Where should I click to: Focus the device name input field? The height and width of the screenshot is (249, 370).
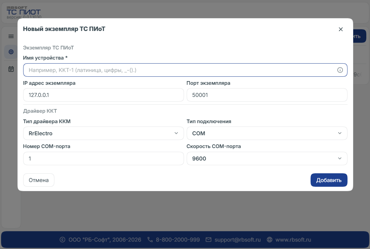[x=185, y=70]
